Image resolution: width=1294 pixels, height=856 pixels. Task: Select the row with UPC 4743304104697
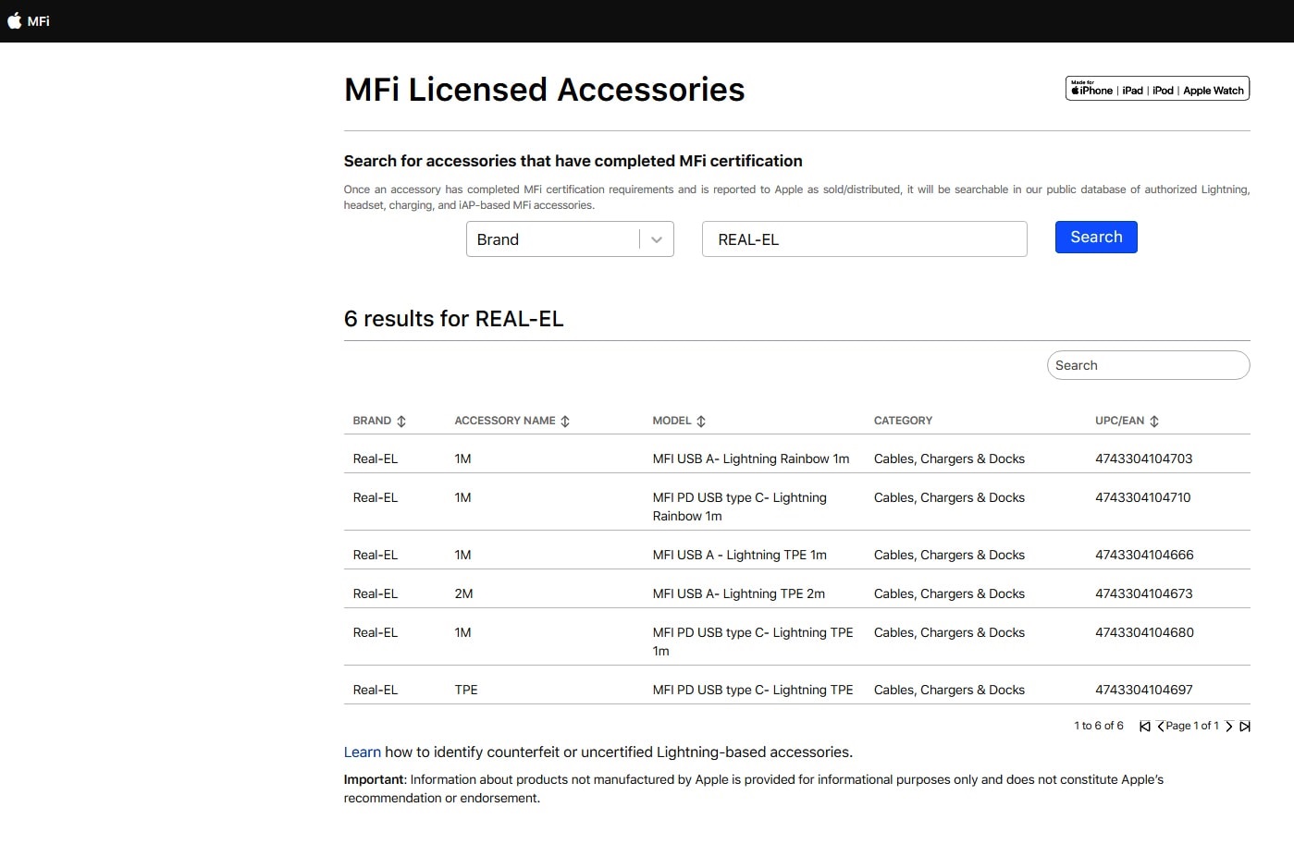click(752, 689)
